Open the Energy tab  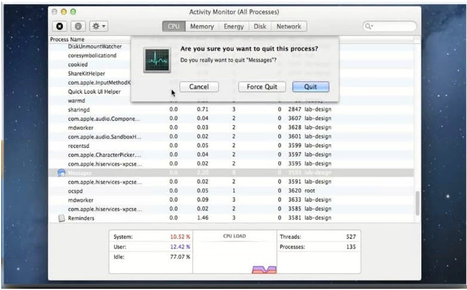coord(233,27)
